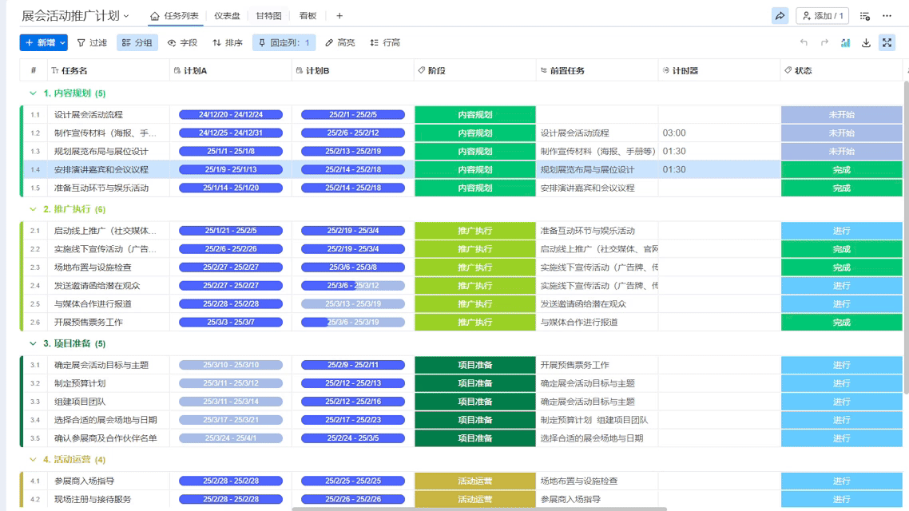Screen dimensions: 909x511
Task: Enter fullscreen via the expand icon
Action: tap(887, 43)
